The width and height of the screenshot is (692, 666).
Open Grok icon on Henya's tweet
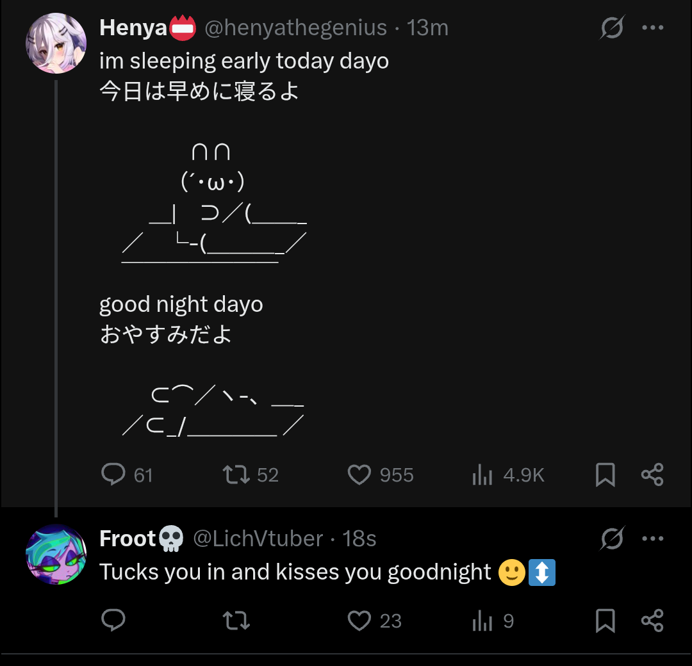(x=612, y=28)
